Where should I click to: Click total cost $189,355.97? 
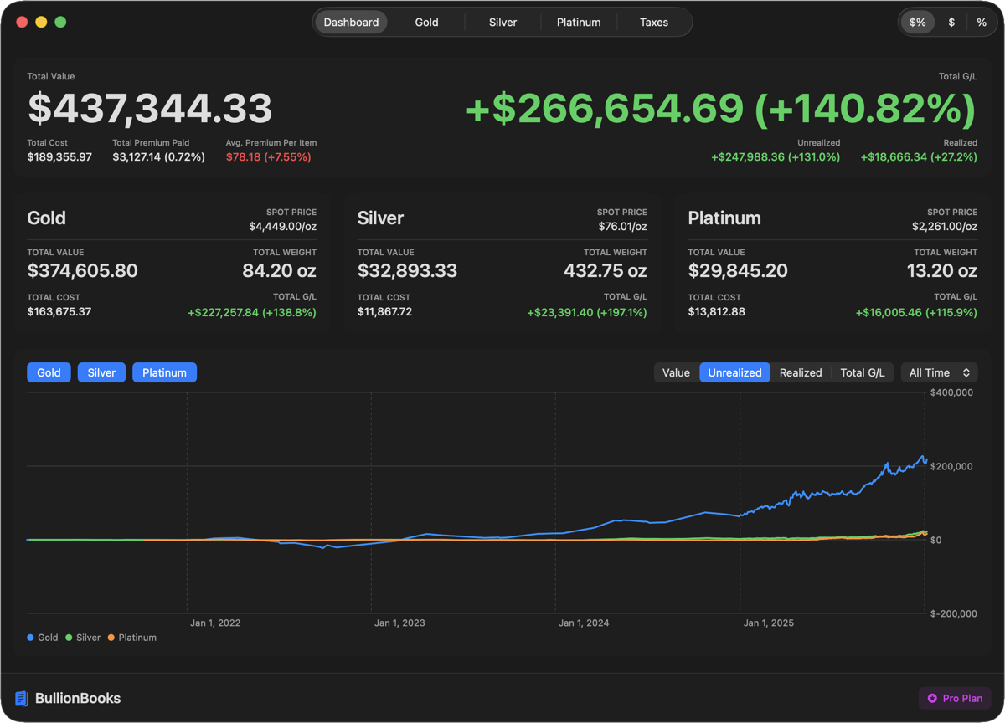[x=59, y=156]
